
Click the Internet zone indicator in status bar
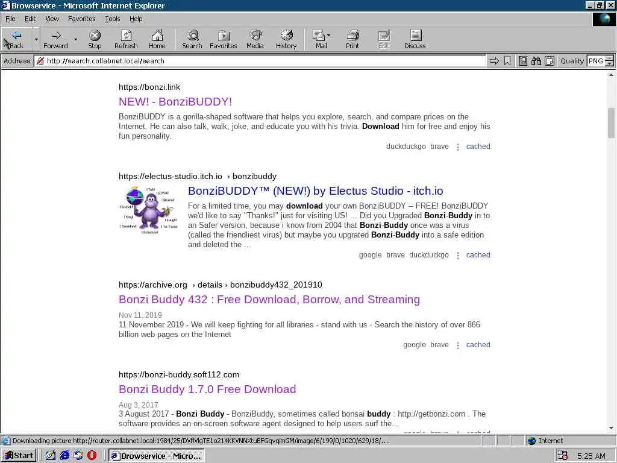545,441
